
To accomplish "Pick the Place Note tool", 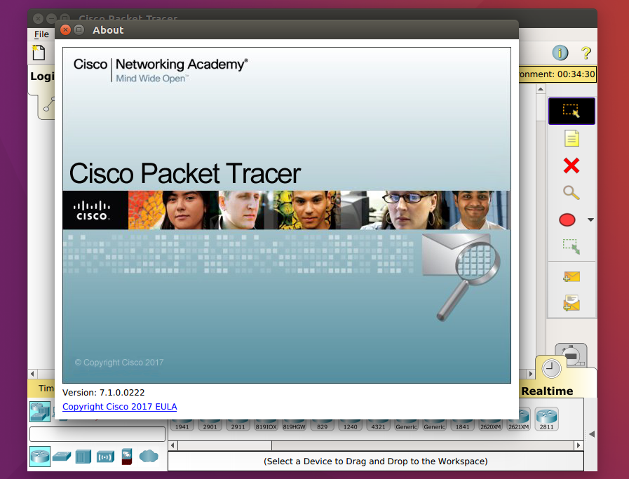I will coord(571,138).
